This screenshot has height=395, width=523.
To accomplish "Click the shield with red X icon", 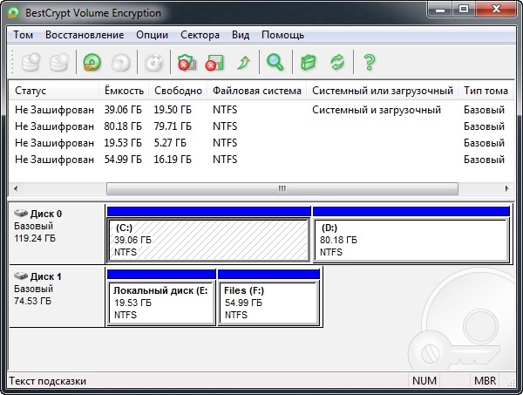I will [186, 62].
